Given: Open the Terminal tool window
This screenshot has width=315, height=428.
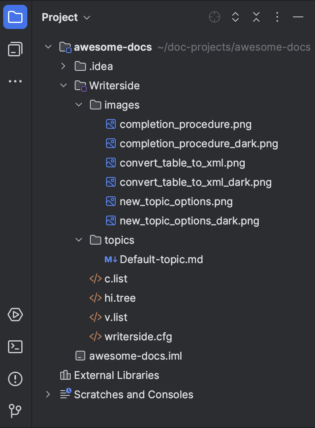Looking at the screenshot, I should click(15, 347).
